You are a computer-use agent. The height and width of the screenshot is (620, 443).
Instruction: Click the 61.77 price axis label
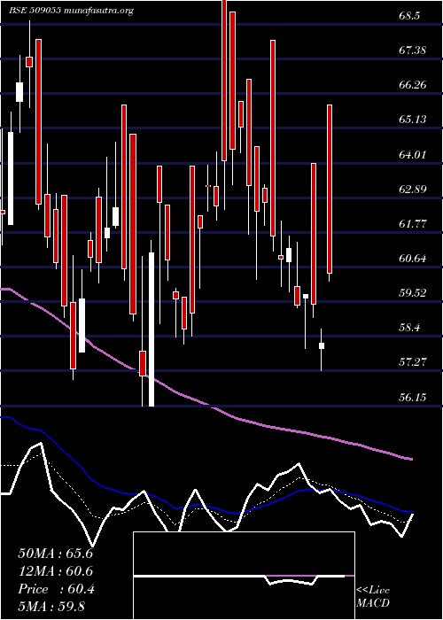(x=413, y=224)
